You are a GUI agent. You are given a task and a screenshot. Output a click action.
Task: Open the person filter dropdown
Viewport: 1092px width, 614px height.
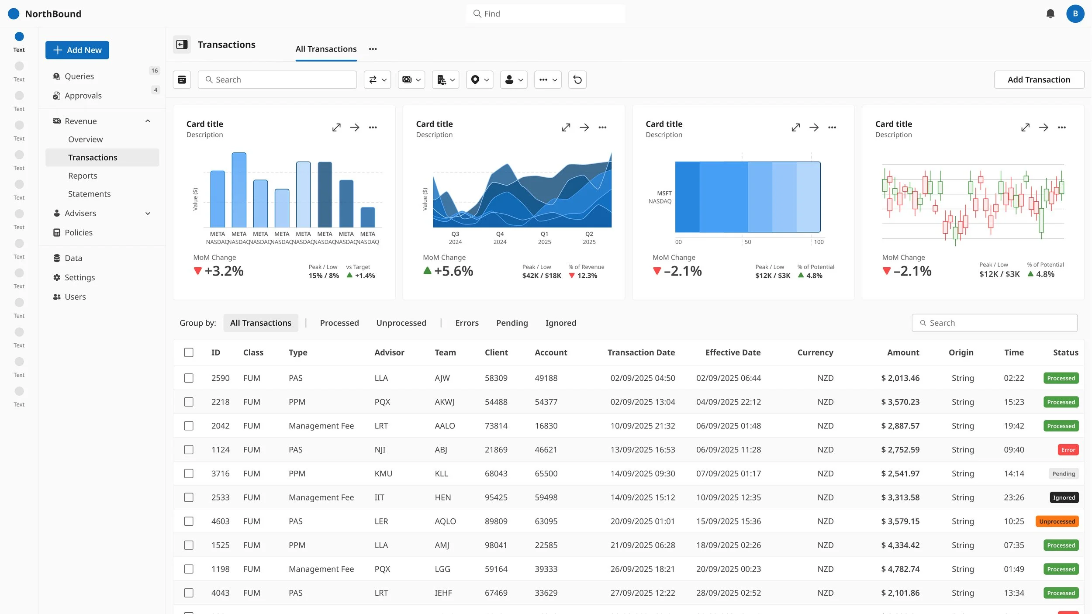[514, 79]
